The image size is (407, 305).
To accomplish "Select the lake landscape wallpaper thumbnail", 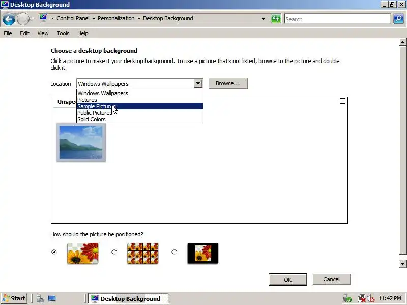I will click(x=81, y=142).
